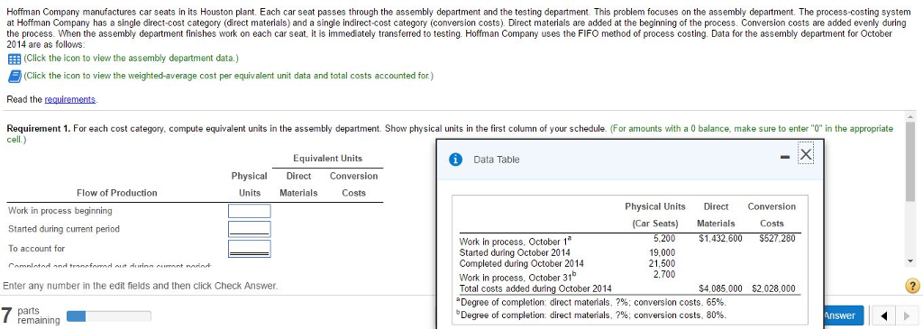Click the Data Table title text
The height and width of the screenshot is (329, 923).
pyautogui.click(x=497, y=160)
